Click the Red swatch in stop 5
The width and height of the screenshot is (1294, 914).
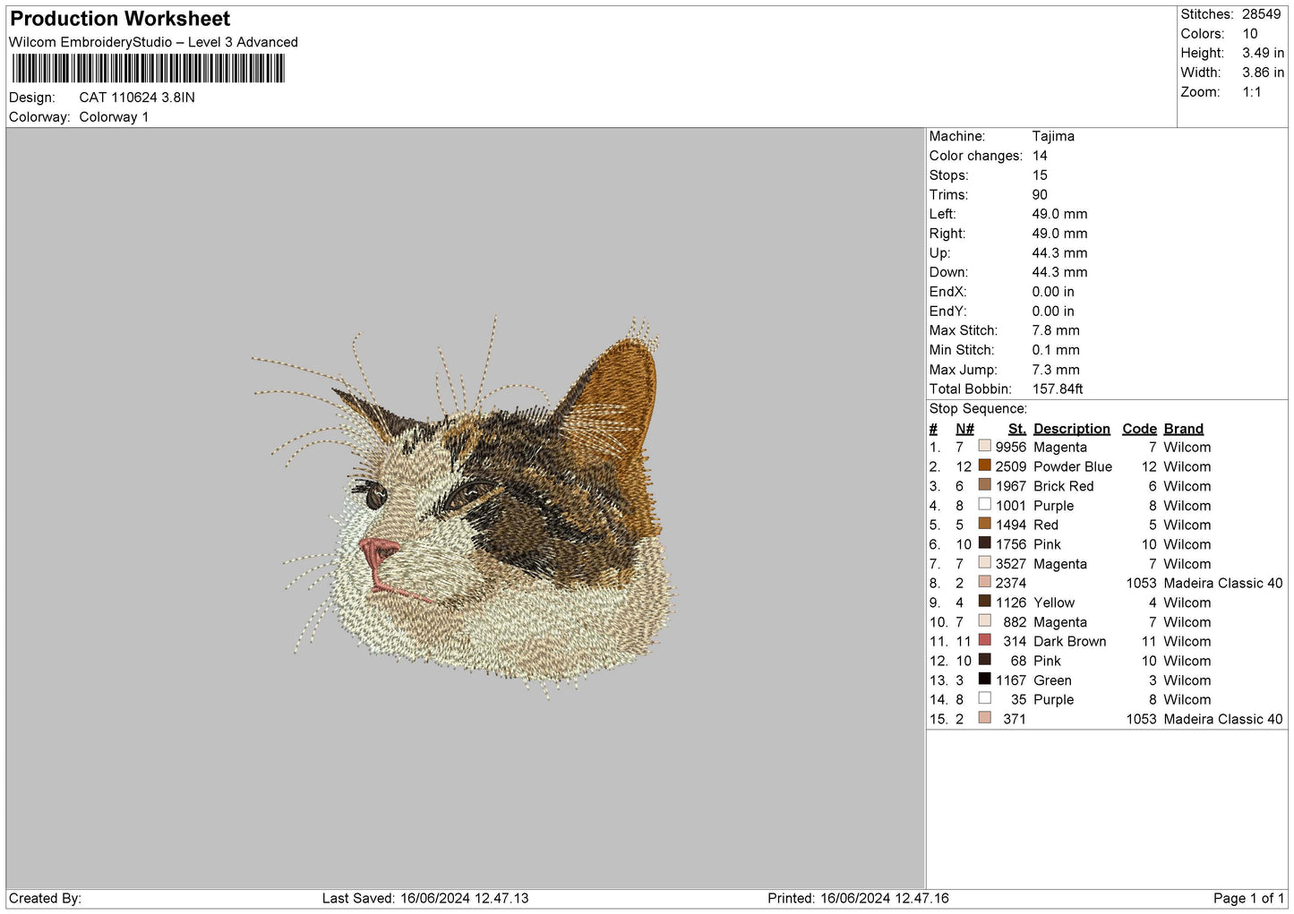pyautogui.click(x=984, y=524)
